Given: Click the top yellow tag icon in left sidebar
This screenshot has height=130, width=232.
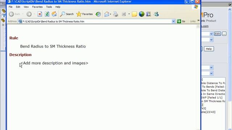Looking at the screenshot, I should click(3, 11).
